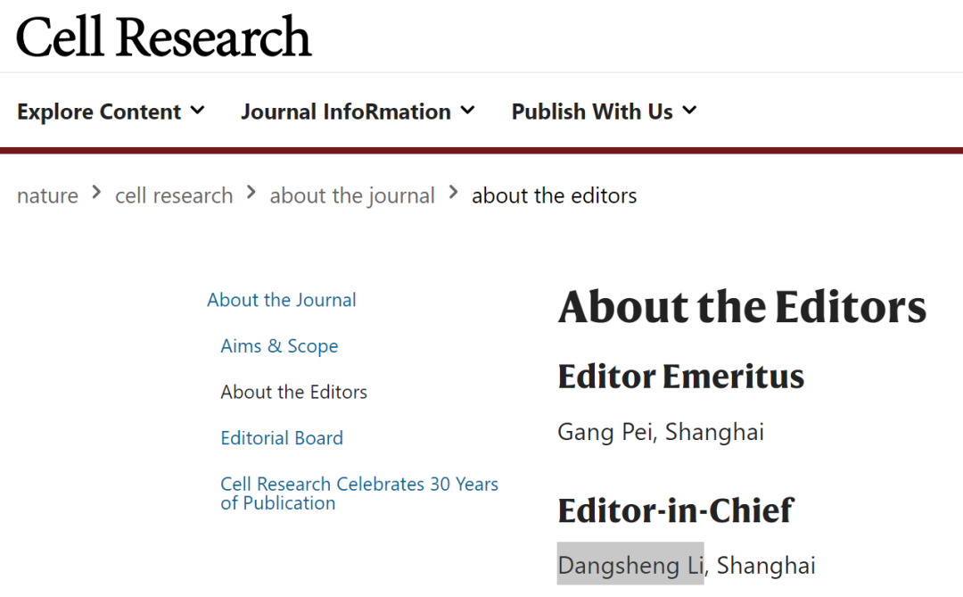The image size is (963, 597).
Task: Click the highlighted name Dangsheng Li
Action: tap(630, 565)
